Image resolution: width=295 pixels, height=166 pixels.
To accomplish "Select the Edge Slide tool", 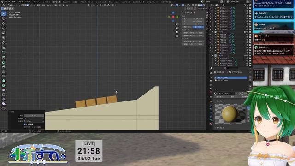I will pos(4,95).
